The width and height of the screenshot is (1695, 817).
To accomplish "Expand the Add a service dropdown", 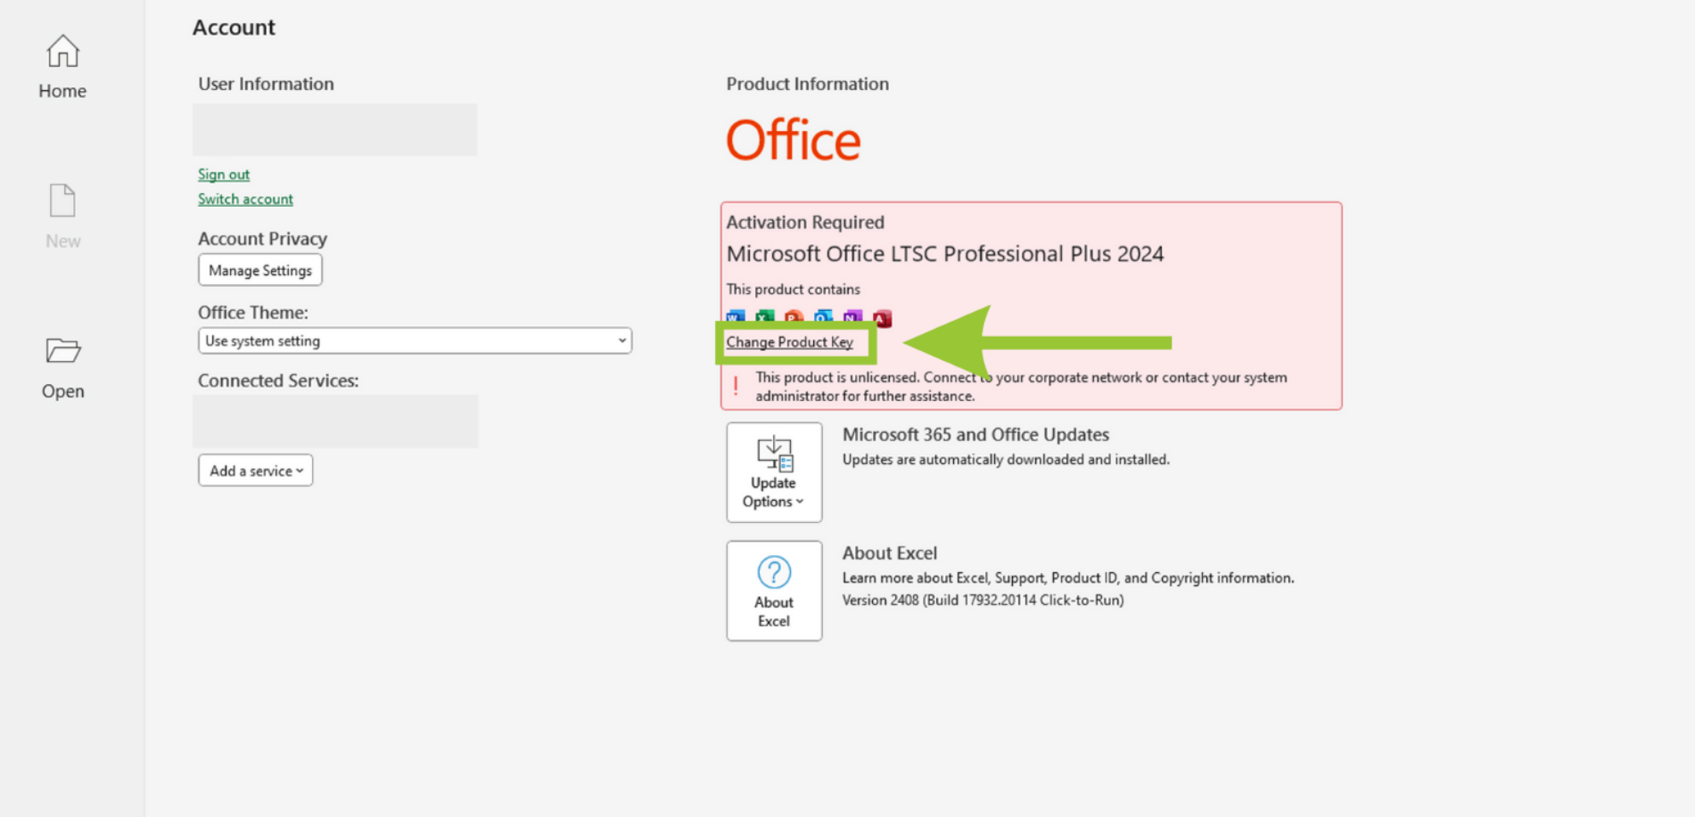I will click(x=255, y=470).
